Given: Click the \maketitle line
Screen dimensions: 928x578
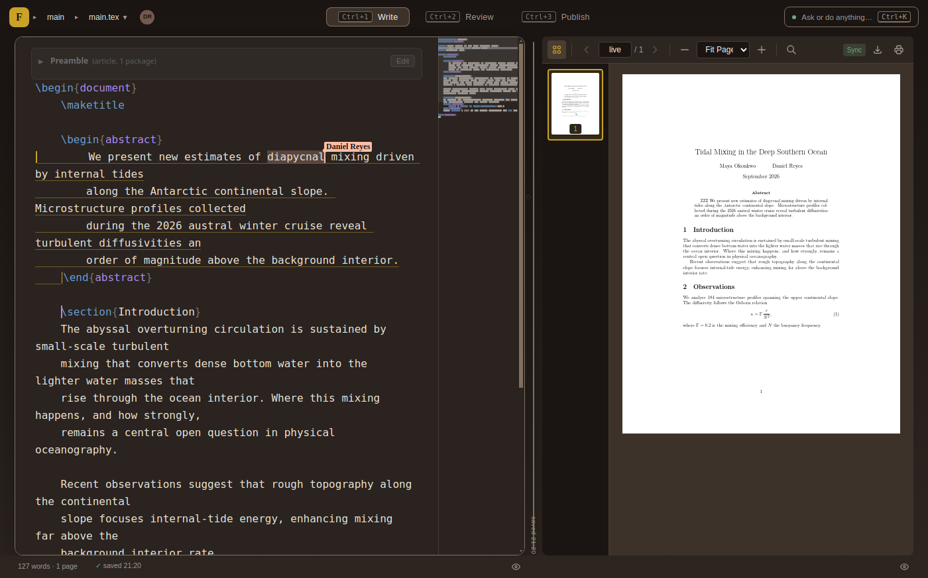Looking at the screenshot, I should (93, 105).
